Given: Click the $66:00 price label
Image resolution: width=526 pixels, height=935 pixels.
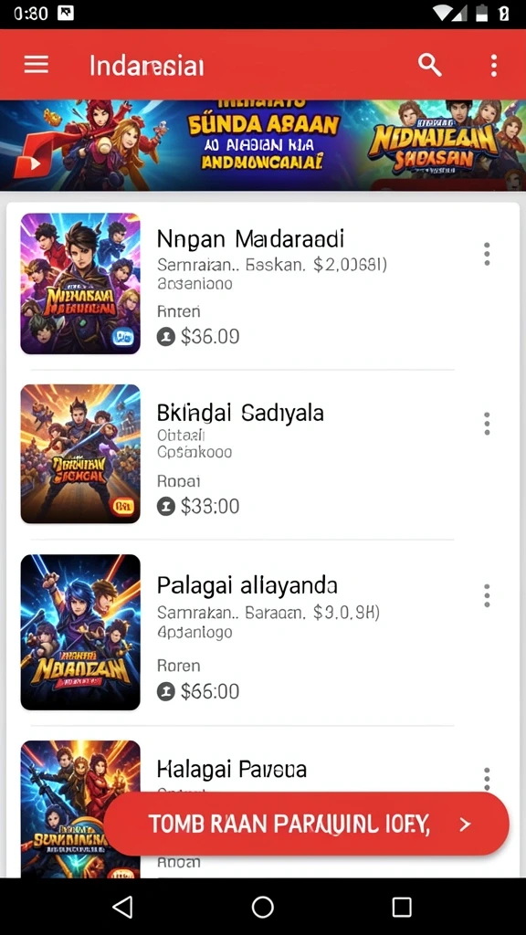Looking at the screenshot, I should pyautogui.click(x=210, y=691).
